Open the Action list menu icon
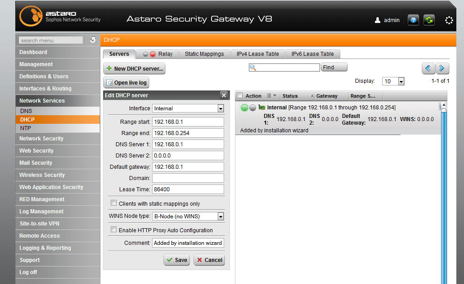Viewport: 464px width, 284px height. [271, 95]
